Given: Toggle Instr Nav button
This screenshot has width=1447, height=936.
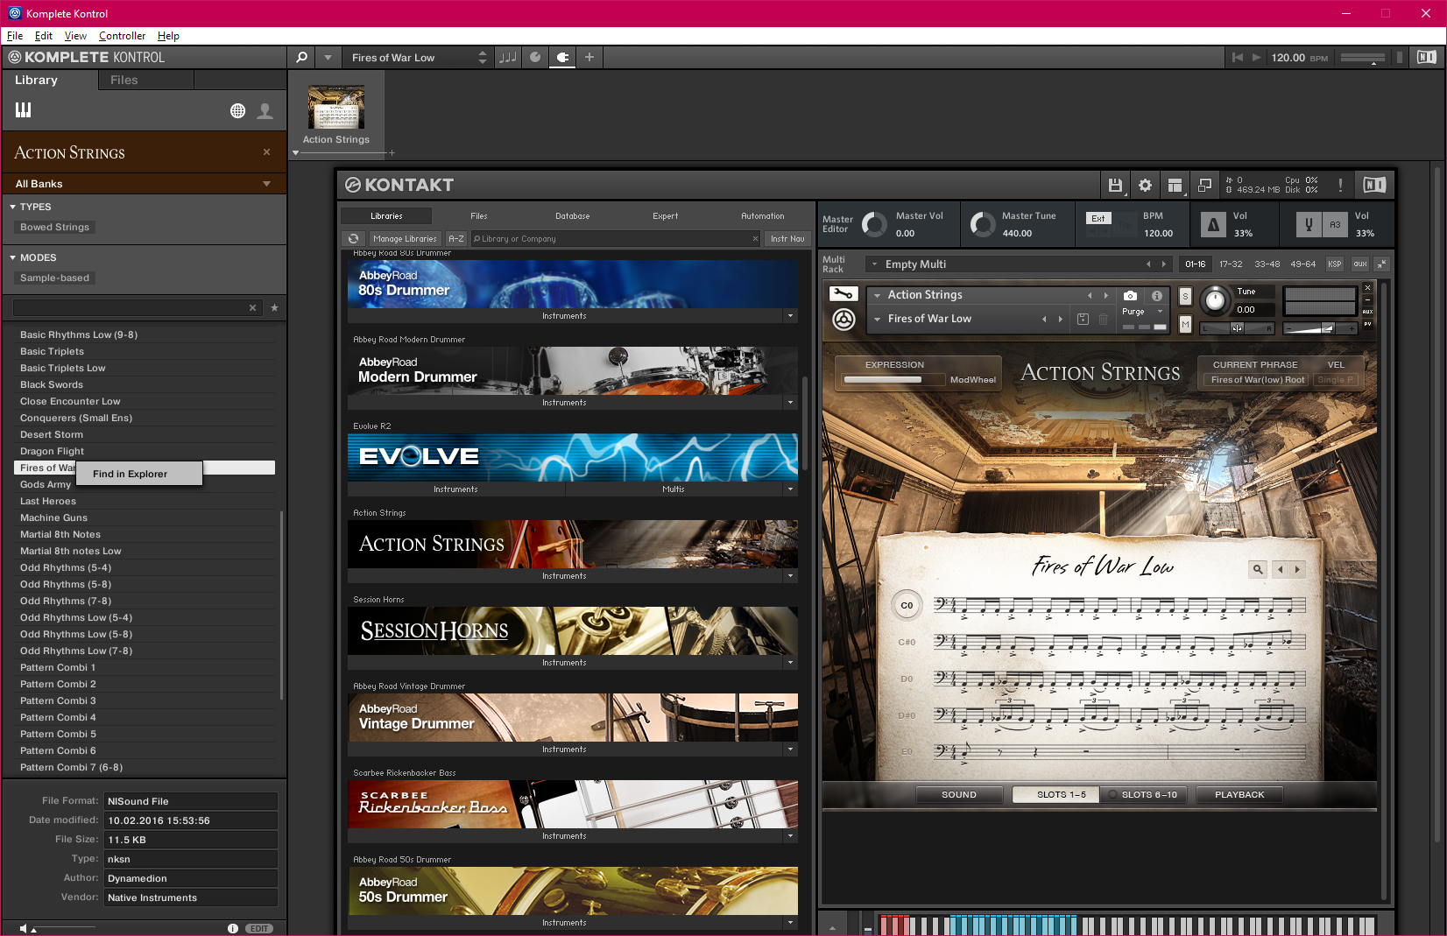Looking at the screenshot, I should (787, 238).
